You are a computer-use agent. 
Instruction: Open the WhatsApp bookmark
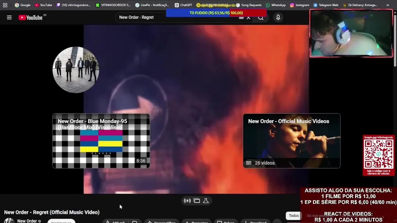(x=276, y=5)
